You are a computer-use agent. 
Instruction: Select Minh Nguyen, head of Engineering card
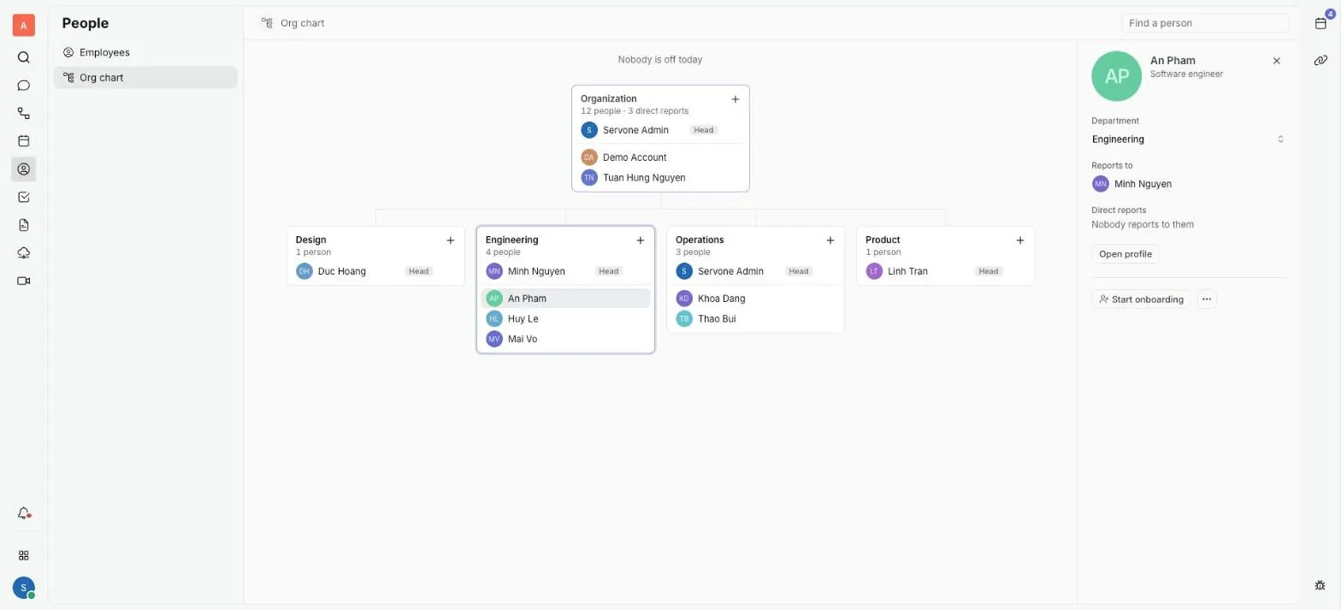pyautogui.click(x=565, y=271)
